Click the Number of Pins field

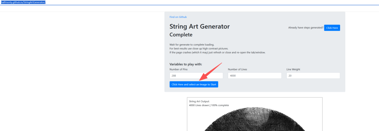tap(196, 76)
